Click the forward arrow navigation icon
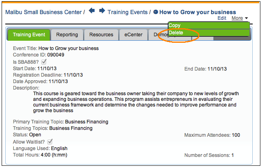 [x=102, y=11]
